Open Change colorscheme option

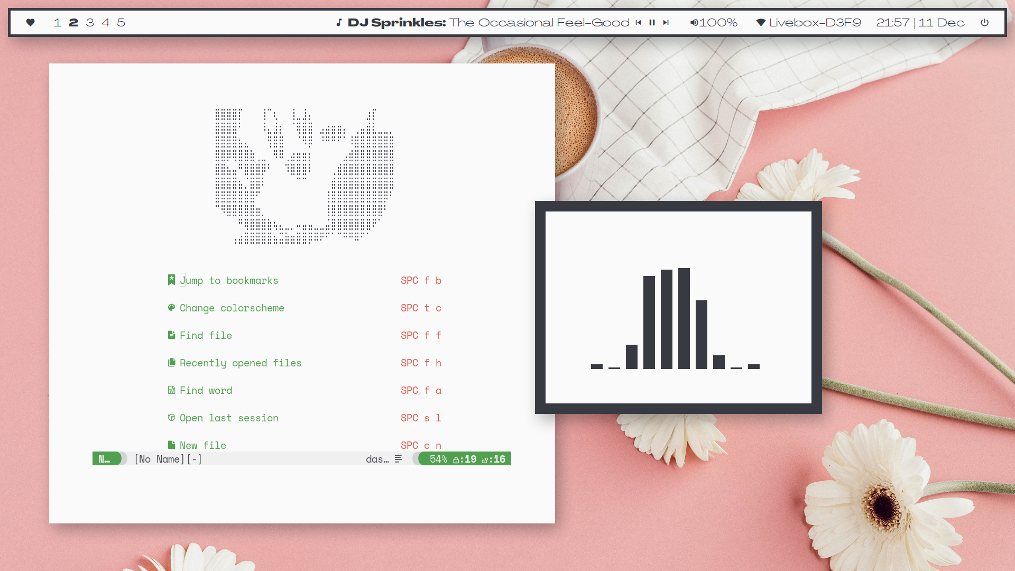pos(232,308)
